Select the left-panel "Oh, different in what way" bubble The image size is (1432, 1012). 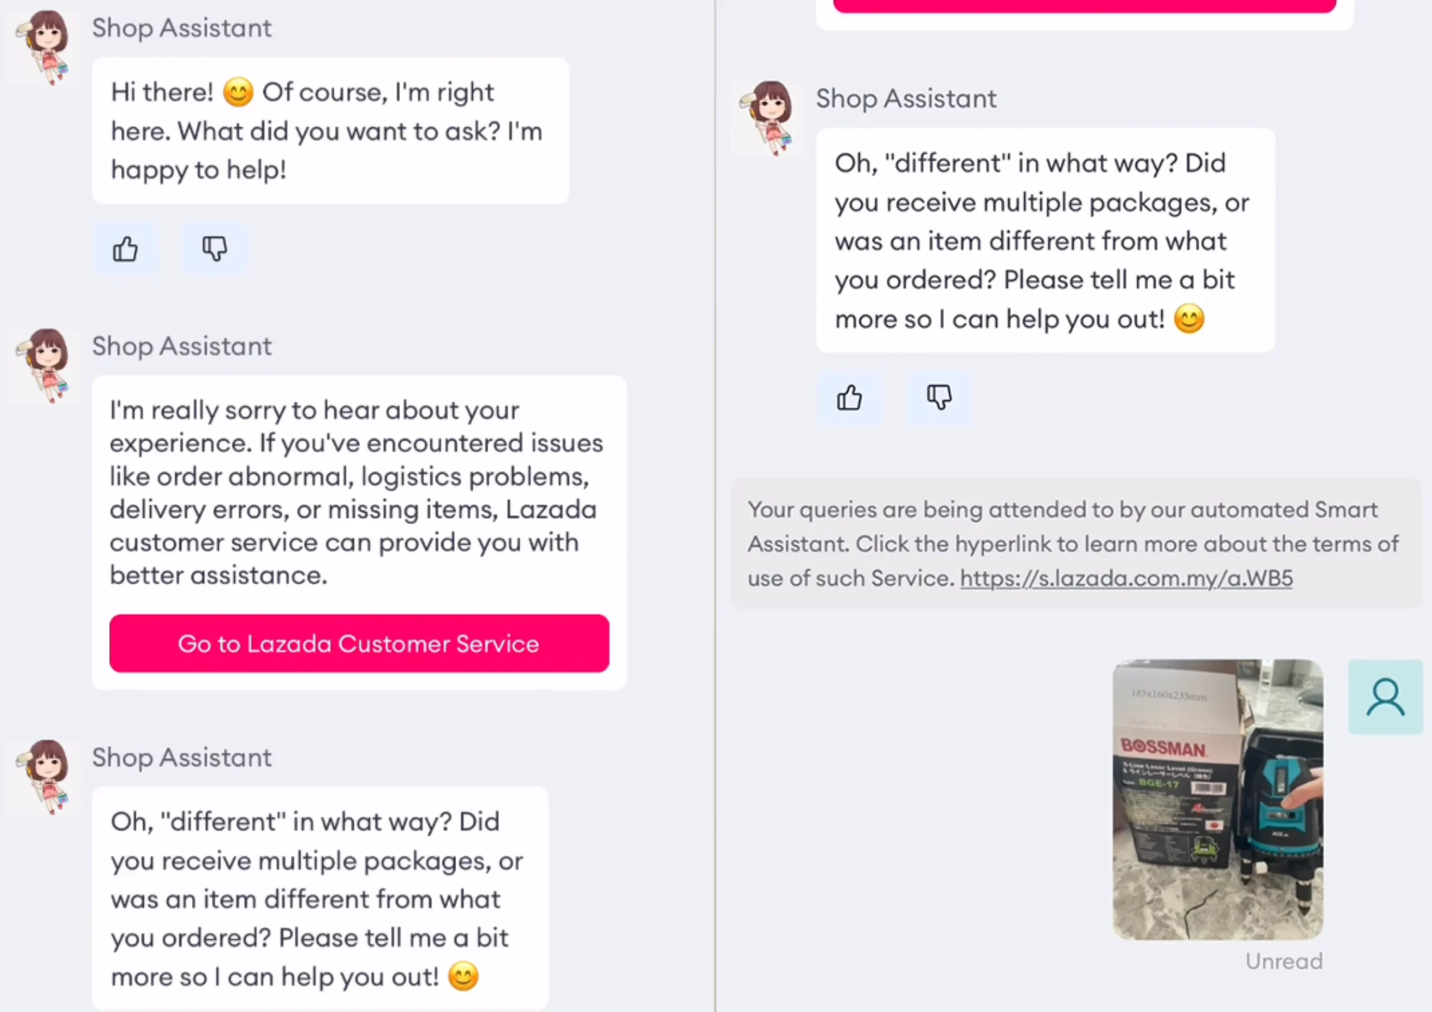(x=320, y=898)
